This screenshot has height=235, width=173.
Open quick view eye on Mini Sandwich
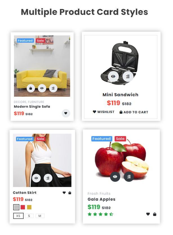(x=113, y=77)
